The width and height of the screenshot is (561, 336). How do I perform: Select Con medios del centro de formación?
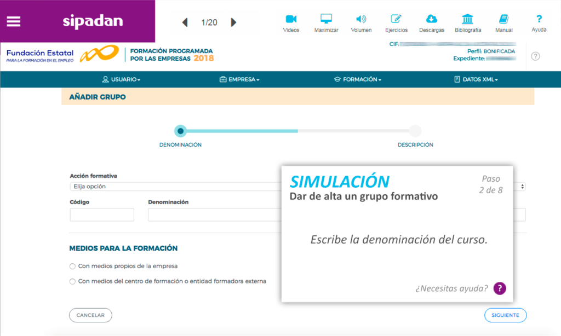[x=73, y=282]
